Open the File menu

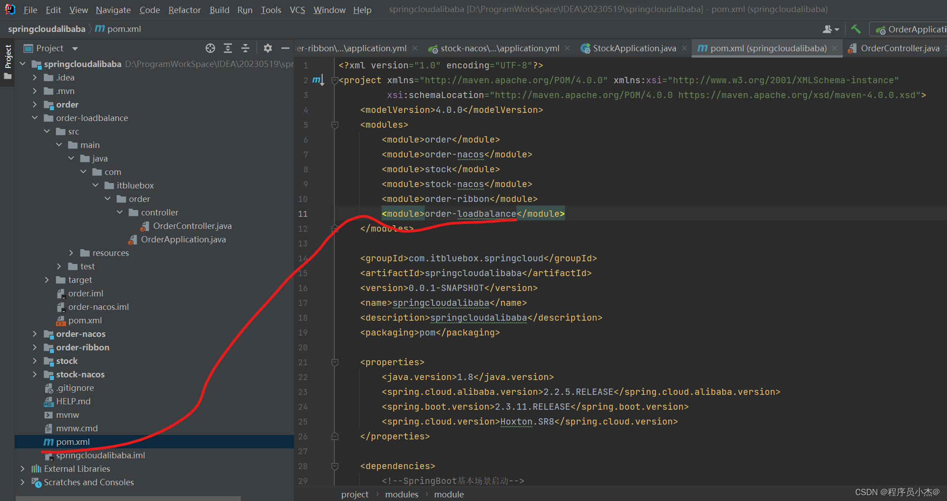pos(30,10)
